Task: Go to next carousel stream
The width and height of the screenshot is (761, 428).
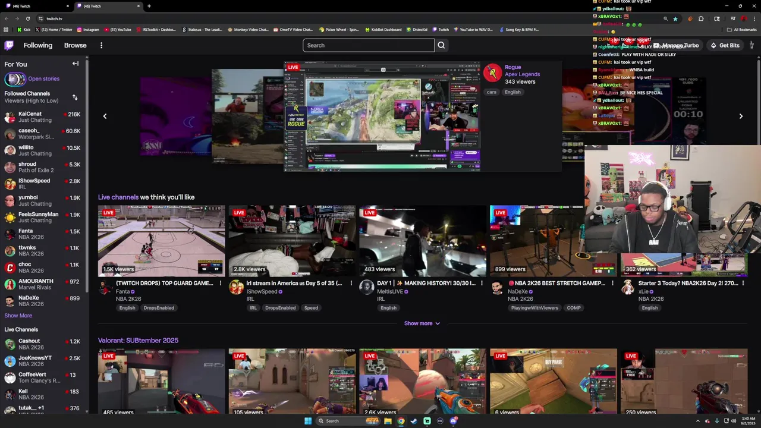Action: click(x=741, y=117)
